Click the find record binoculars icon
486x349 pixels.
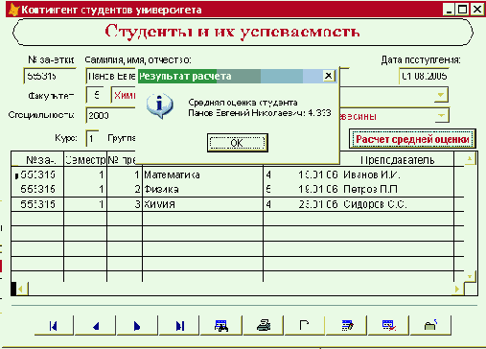point(221,325)
